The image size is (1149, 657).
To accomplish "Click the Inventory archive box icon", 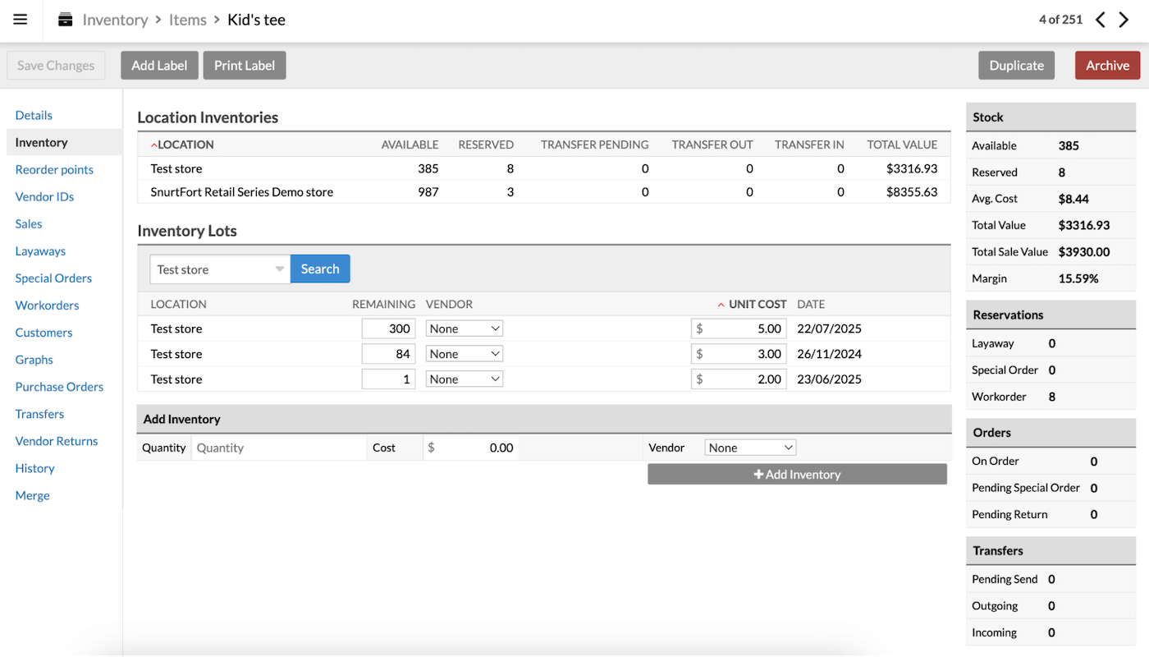I will click(66, 20).
